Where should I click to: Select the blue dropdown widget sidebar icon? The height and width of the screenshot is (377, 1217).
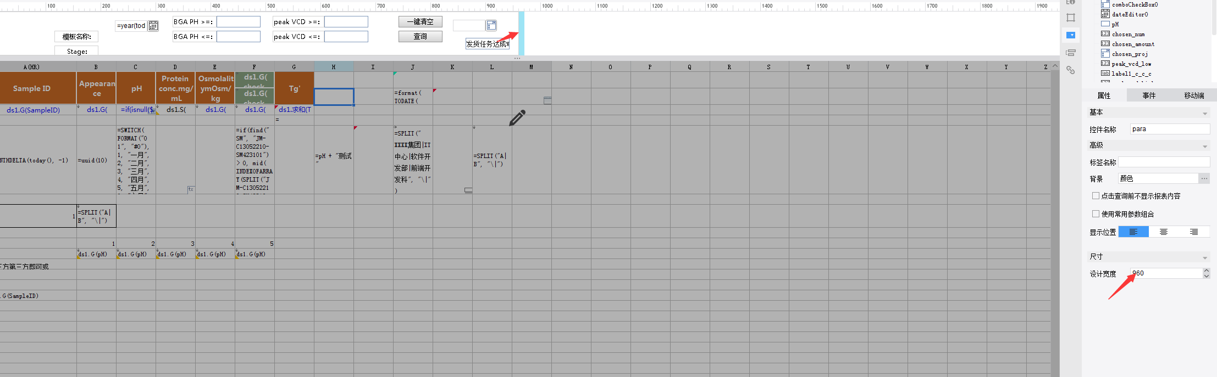pos(1071,35)
